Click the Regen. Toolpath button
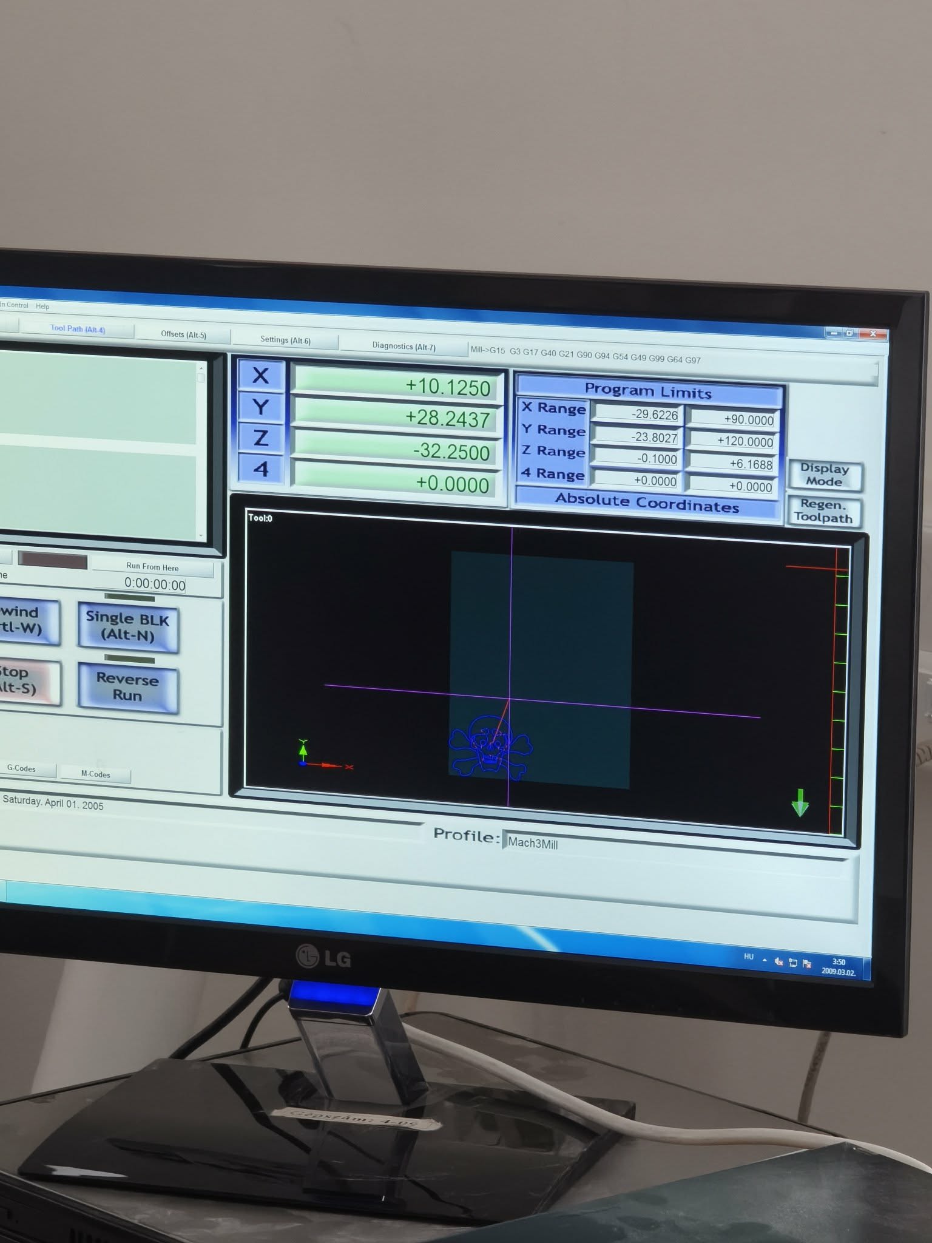 [823, 511]
